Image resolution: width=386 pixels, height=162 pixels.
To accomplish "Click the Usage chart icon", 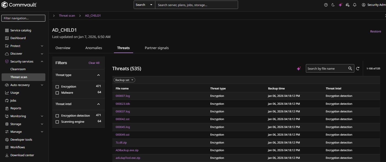I will pyautogui.click(x=7, y=93).
